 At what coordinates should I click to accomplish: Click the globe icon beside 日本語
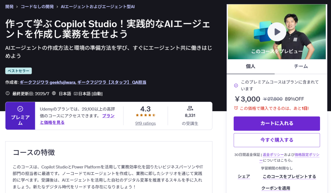[x=54, y=93]
